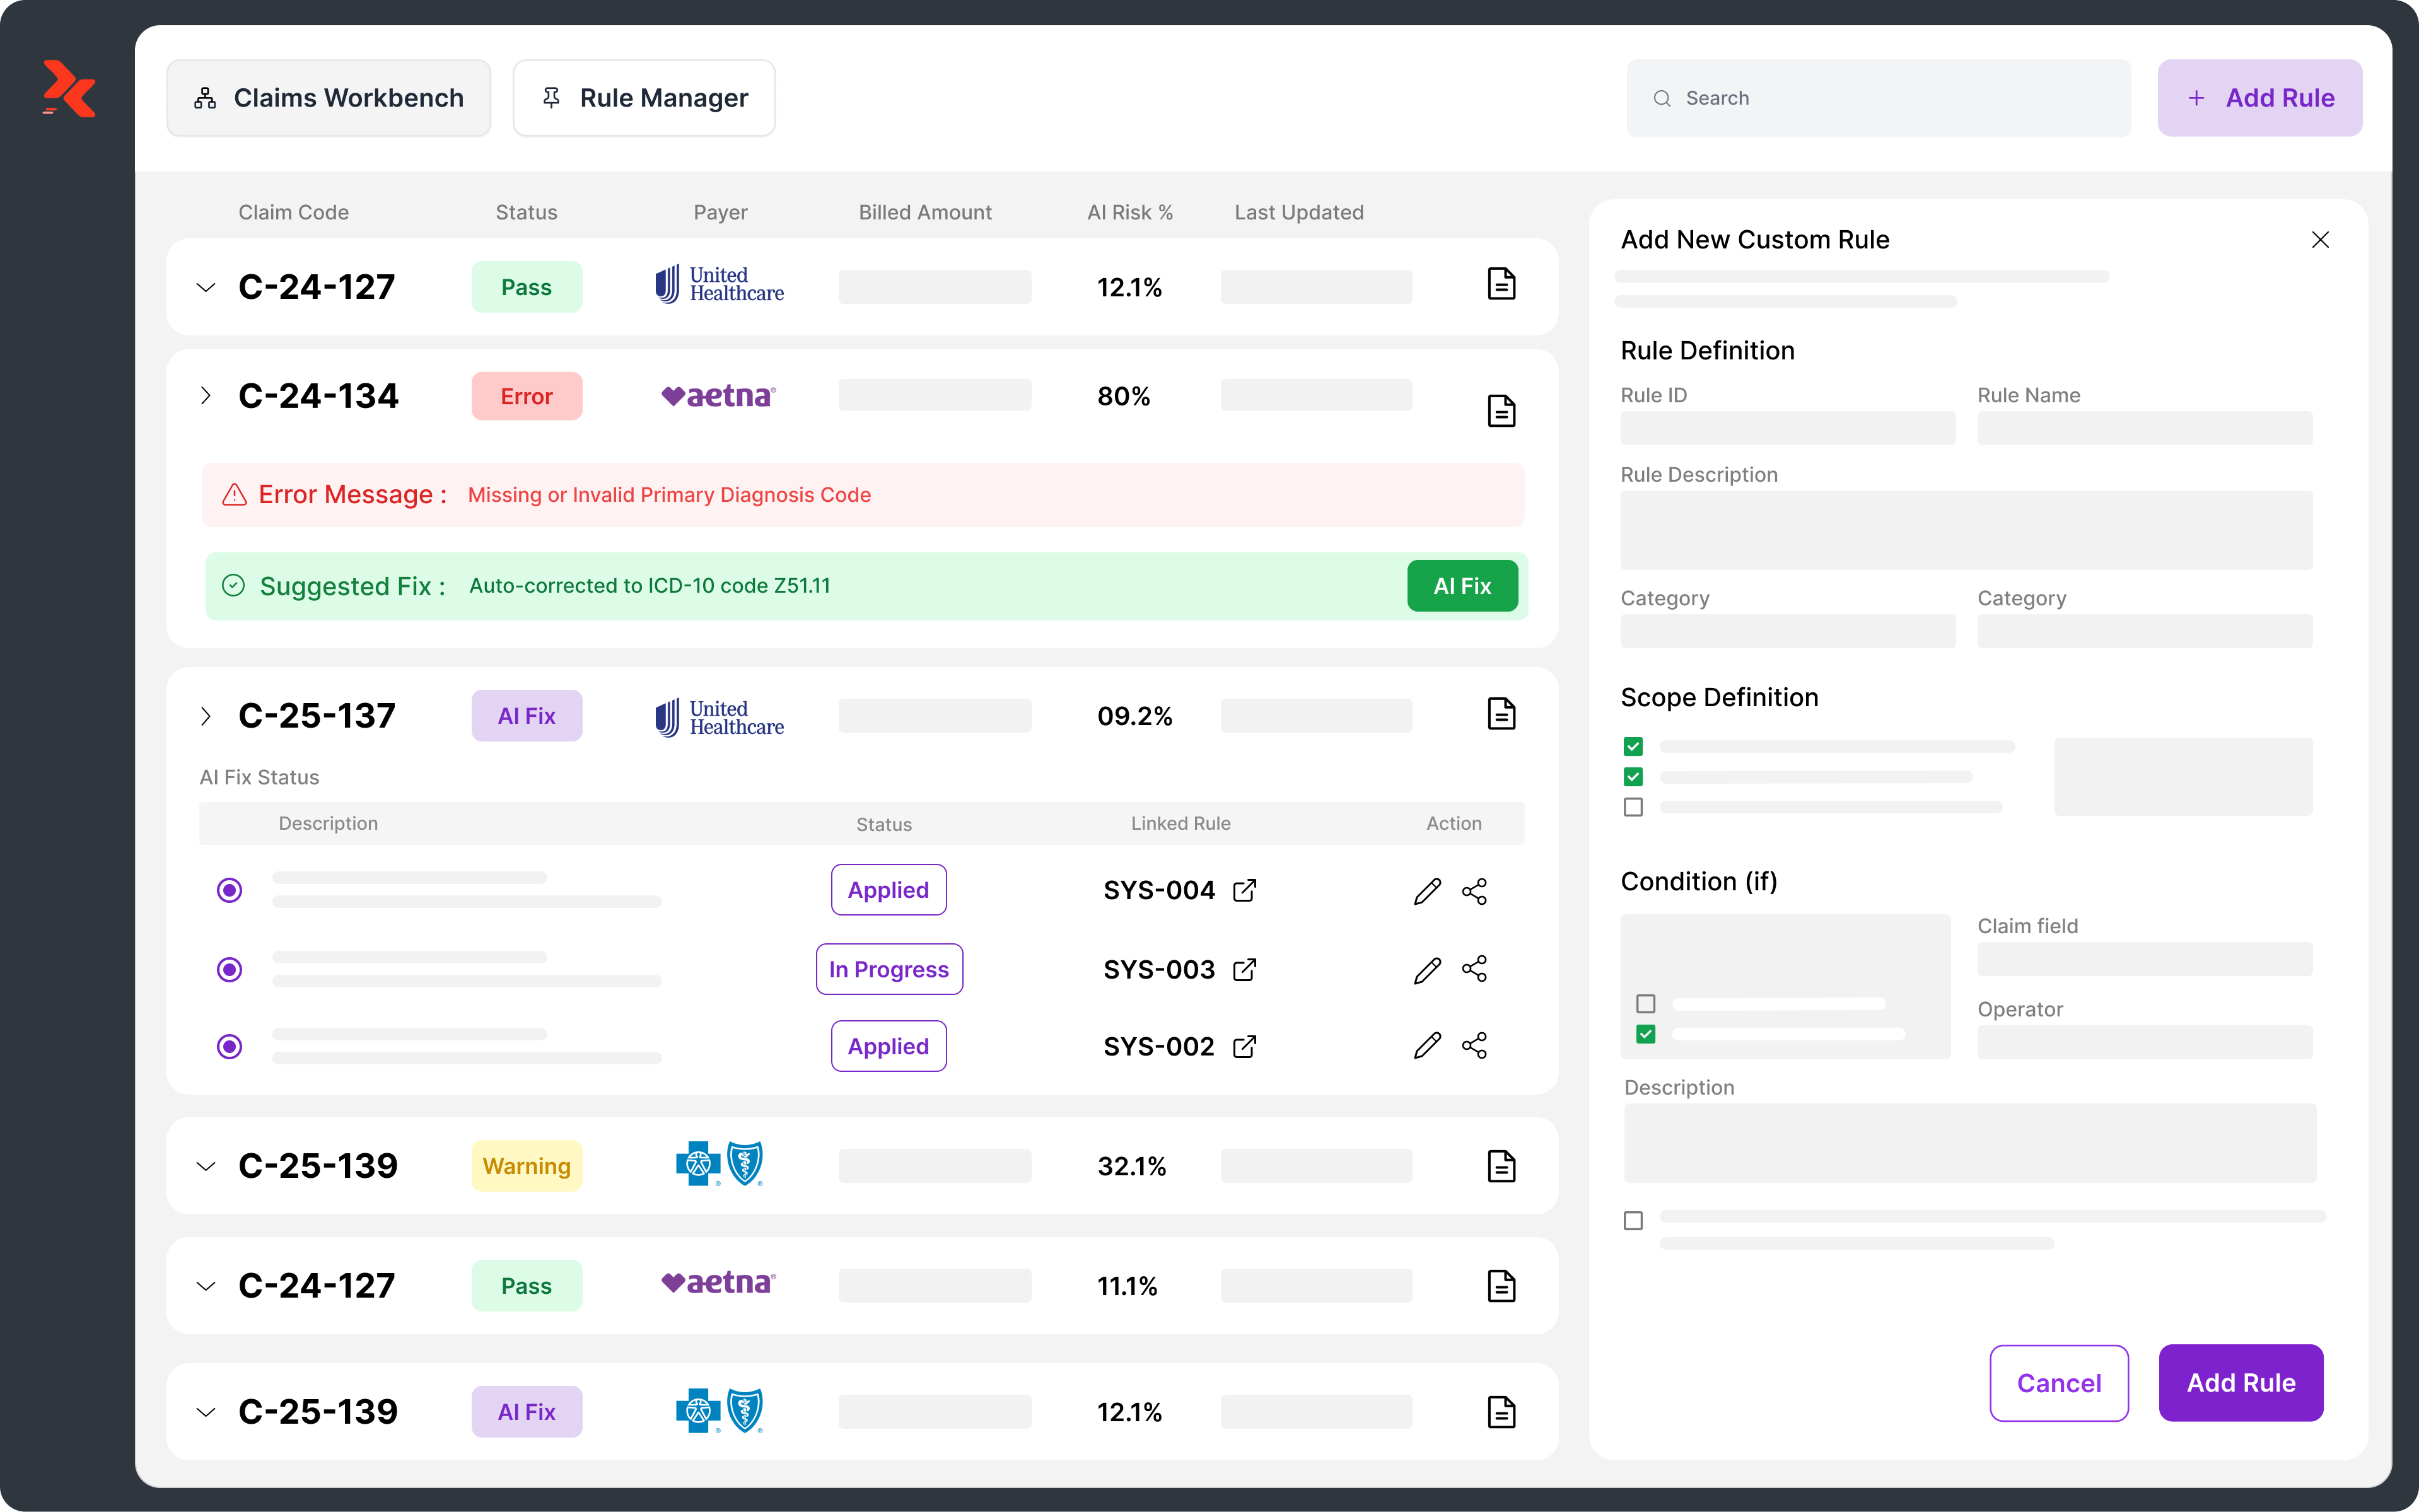Click Cancel in custom rule panel
Screen dimensions: 2419x1512
coord(2058,1383)
